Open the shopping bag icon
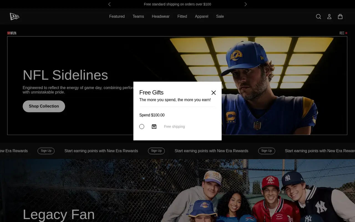 coord(340,17)
